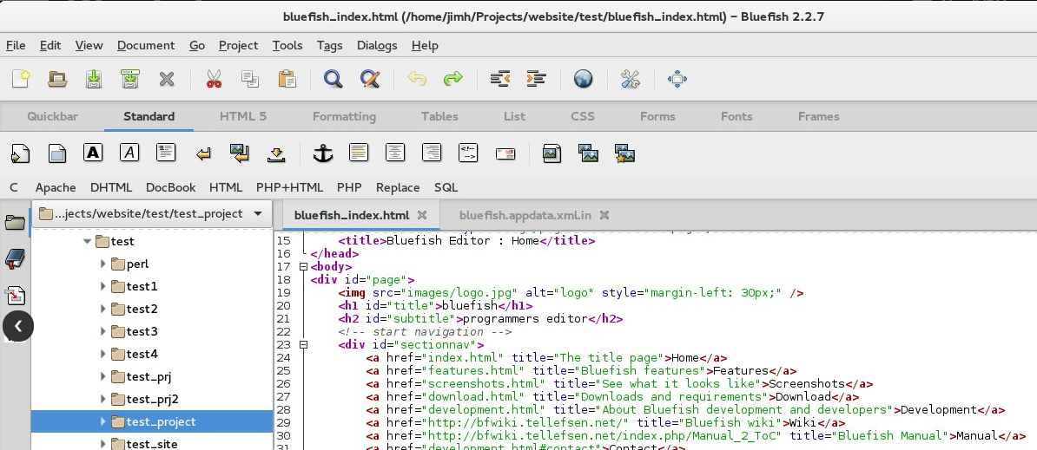Expand the test_prj2 folder
Screen dimensions: 1037x450
[x=103, y=399]
